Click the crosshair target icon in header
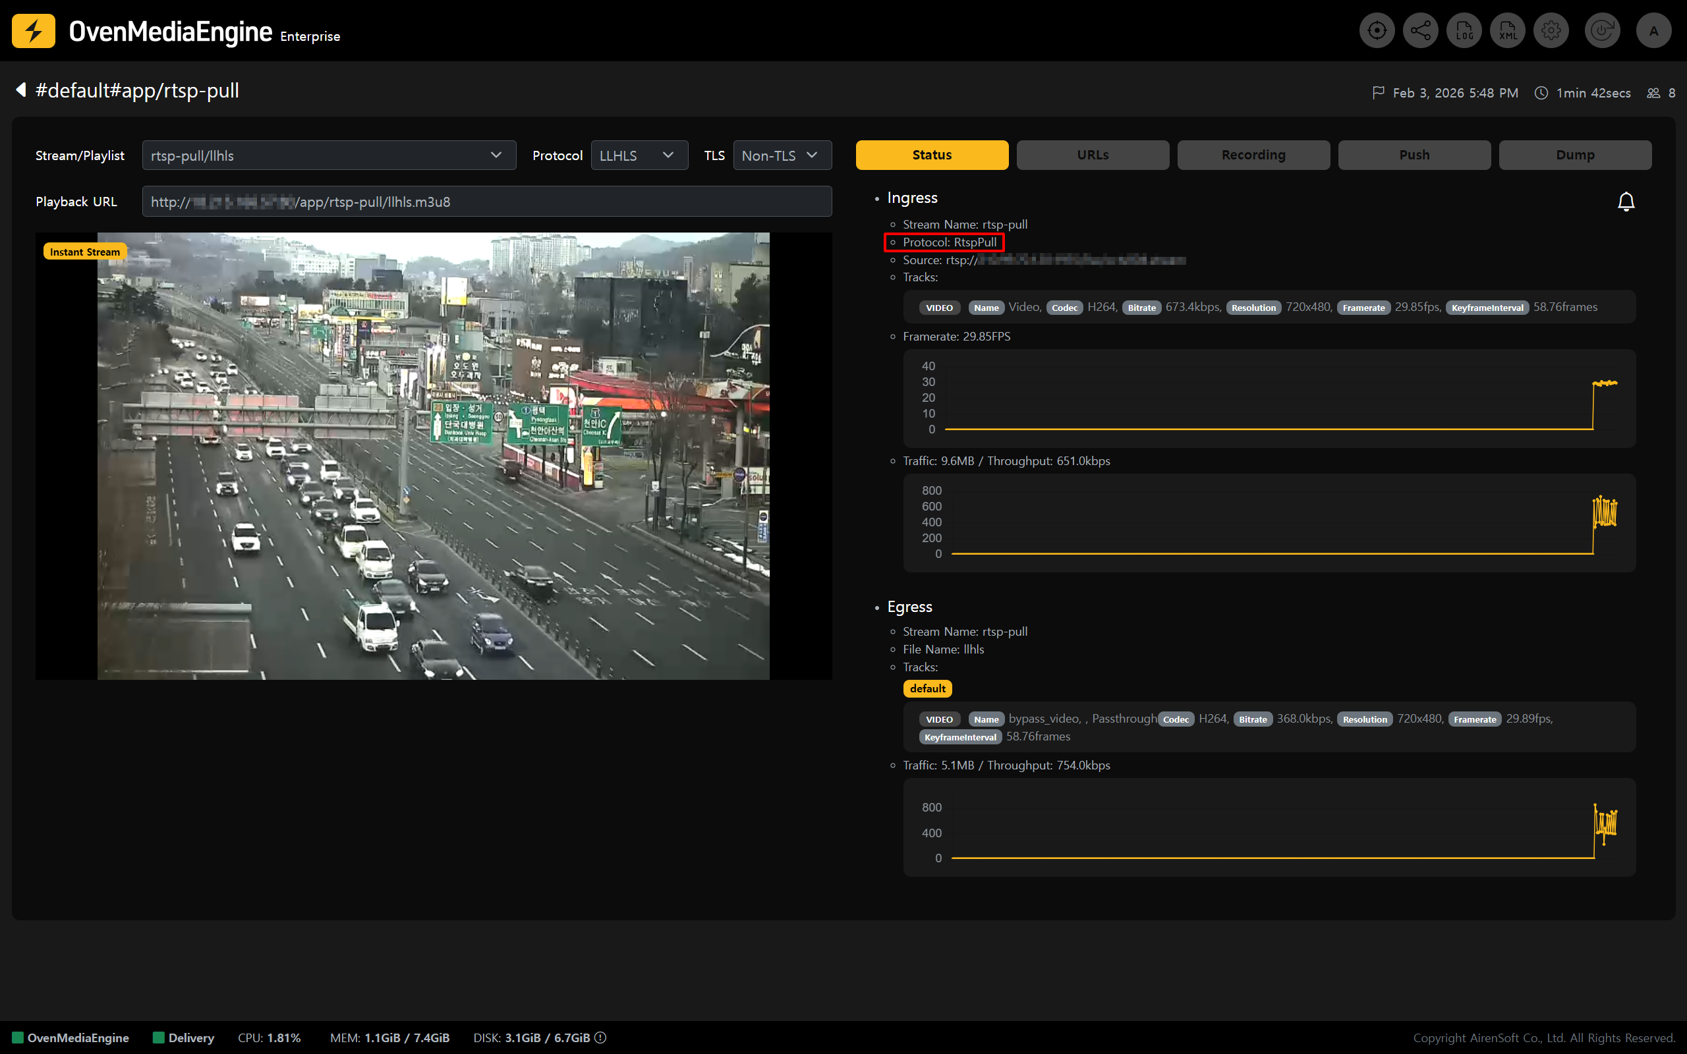1687x1054 pixels. [1376, 31]
